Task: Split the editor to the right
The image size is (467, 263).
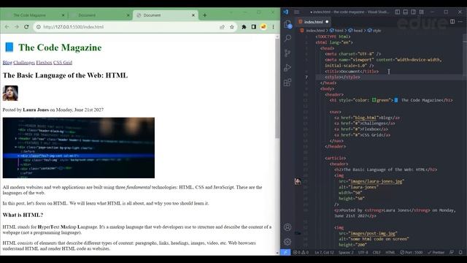Action: click(452, 22)
